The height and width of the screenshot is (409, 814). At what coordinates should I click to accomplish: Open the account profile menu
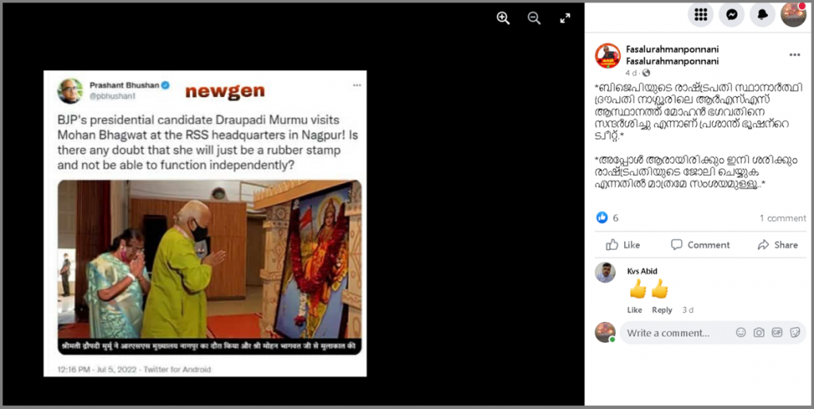(794, 14)
